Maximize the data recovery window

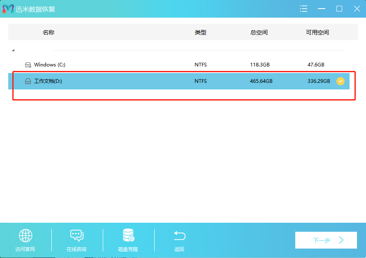pyautogui.click(x=339, y=9)
